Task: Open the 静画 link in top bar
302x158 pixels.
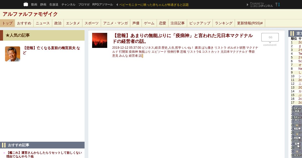Action: pos(43,5)
